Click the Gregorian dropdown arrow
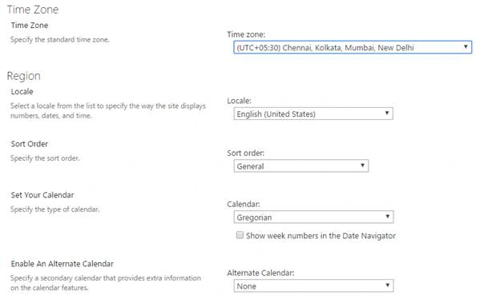 [x=388, y=217]
